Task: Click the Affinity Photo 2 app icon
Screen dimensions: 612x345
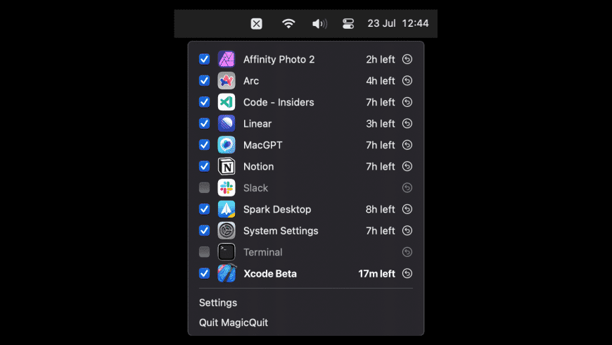Action: pyautogui.click(x=227, y=59)
